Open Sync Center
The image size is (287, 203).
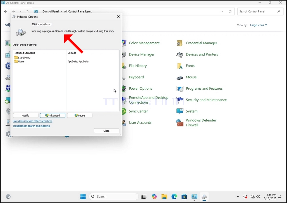pyautogui.click(x=138, y=111)
